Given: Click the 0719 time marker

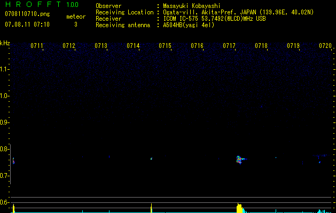Looking at the screenshot, I should pos(293,45).
